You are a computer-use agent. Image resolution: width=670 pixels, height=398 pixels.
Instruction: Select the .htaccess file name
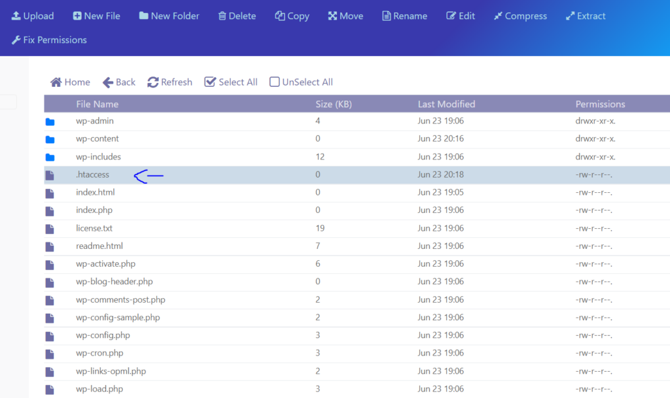pyautogui.click(x=93, y=174)
